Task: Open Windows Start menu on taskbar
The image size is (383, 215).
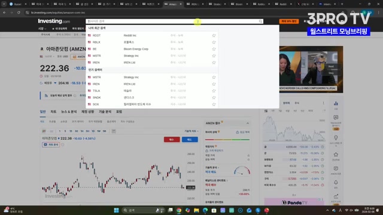Action: pyautogui.click(x=116, y=210)
